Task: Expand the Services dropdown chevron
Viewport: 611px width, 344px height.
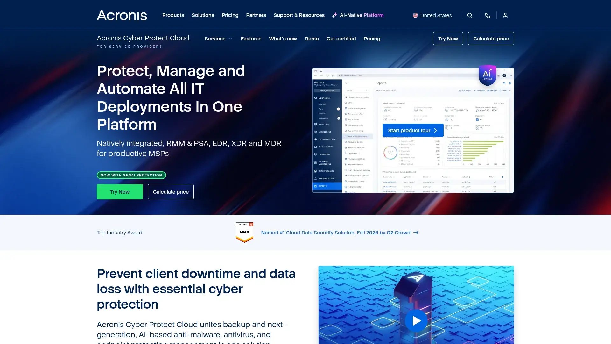Action: point(230,39)
